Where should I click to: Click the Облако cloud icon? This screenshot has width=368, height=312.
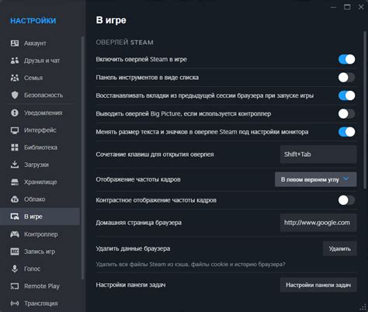pyautogui.click(x=15, y=199)
